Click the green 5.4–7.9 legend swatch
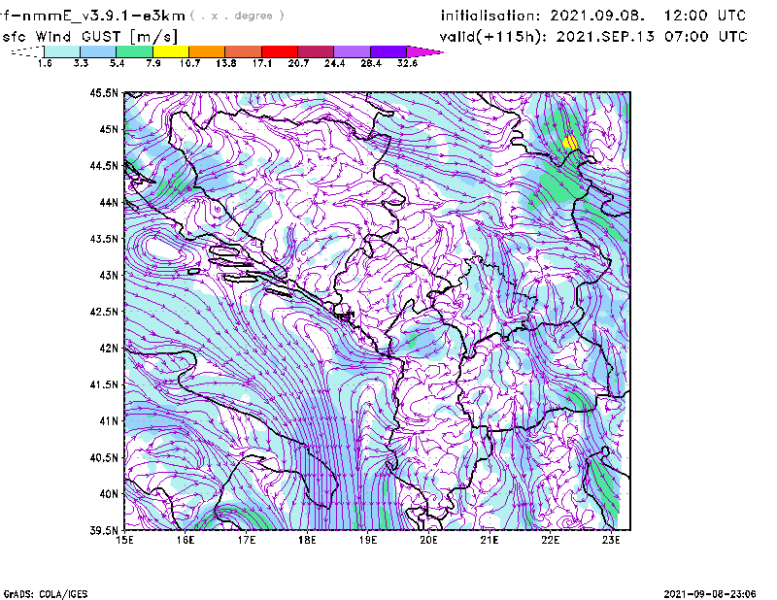Viewport: 777px width, 600px height. coord(134,51)
